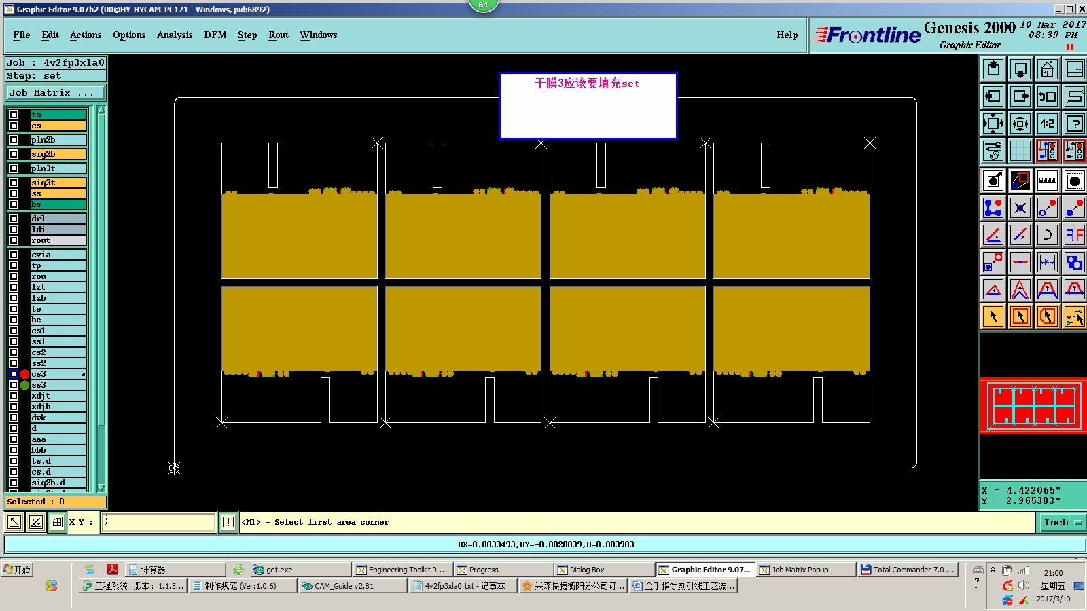Toggle the ss3 layer checkbox
The width and height of the screenshot is (1087, 611).
point(14,385)
